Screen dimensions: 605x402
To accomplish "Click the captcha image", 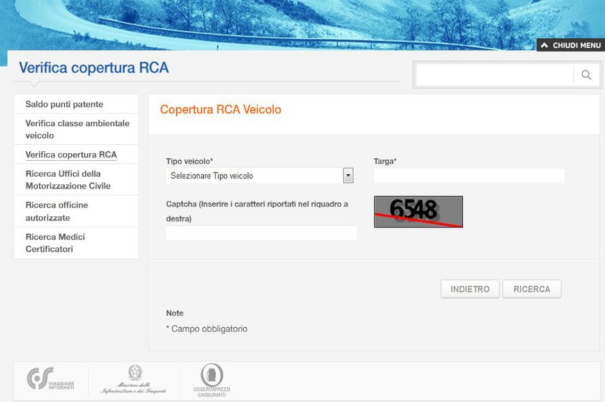I will tap(418, 211).
